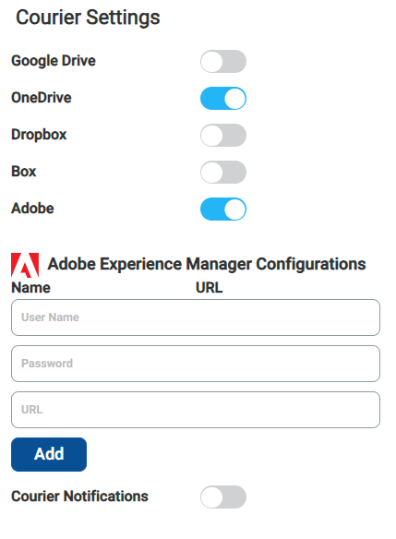396x539 pixels.
Task: Click the URL column header label
Action: point(209,288)
